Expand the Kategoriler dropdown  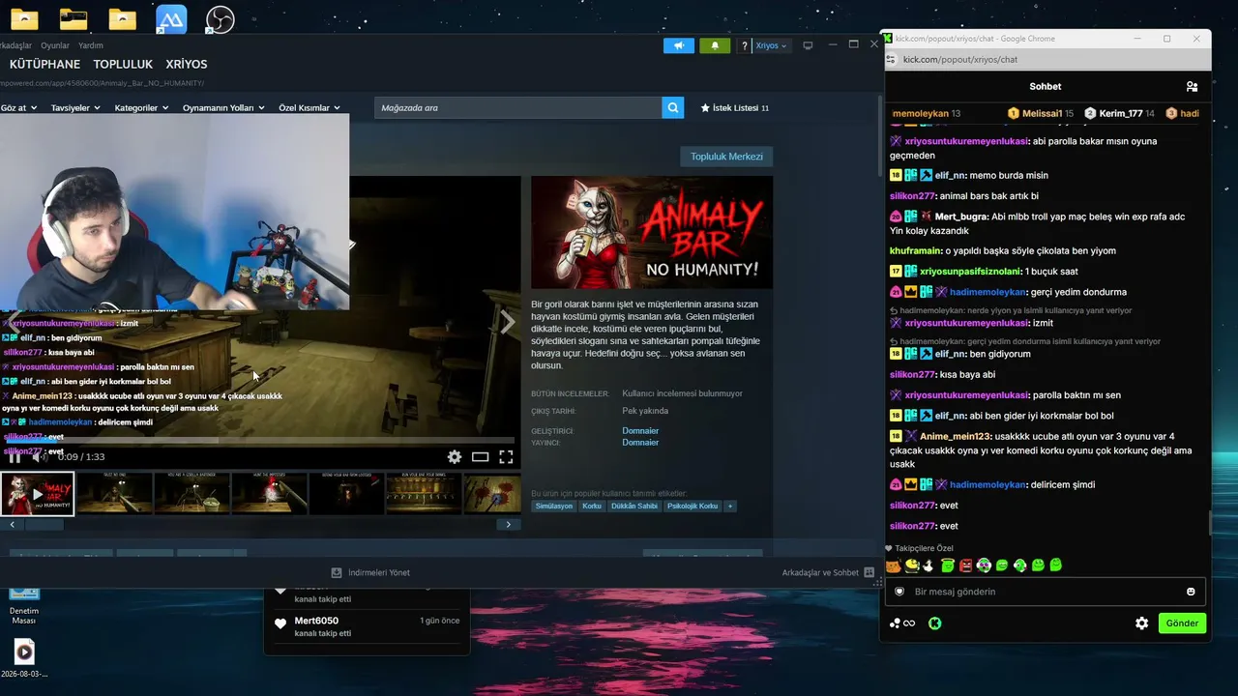click(142, 108)
